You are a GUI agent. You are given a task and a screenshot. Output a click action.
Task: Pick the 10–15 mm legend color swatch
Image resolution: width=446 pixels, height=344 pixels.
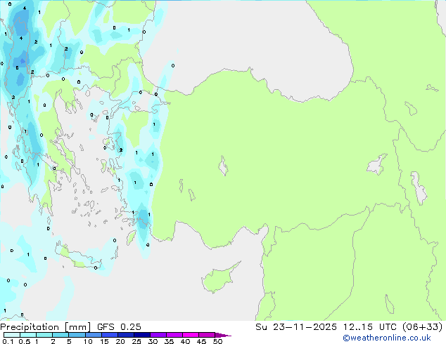point(93,335)
